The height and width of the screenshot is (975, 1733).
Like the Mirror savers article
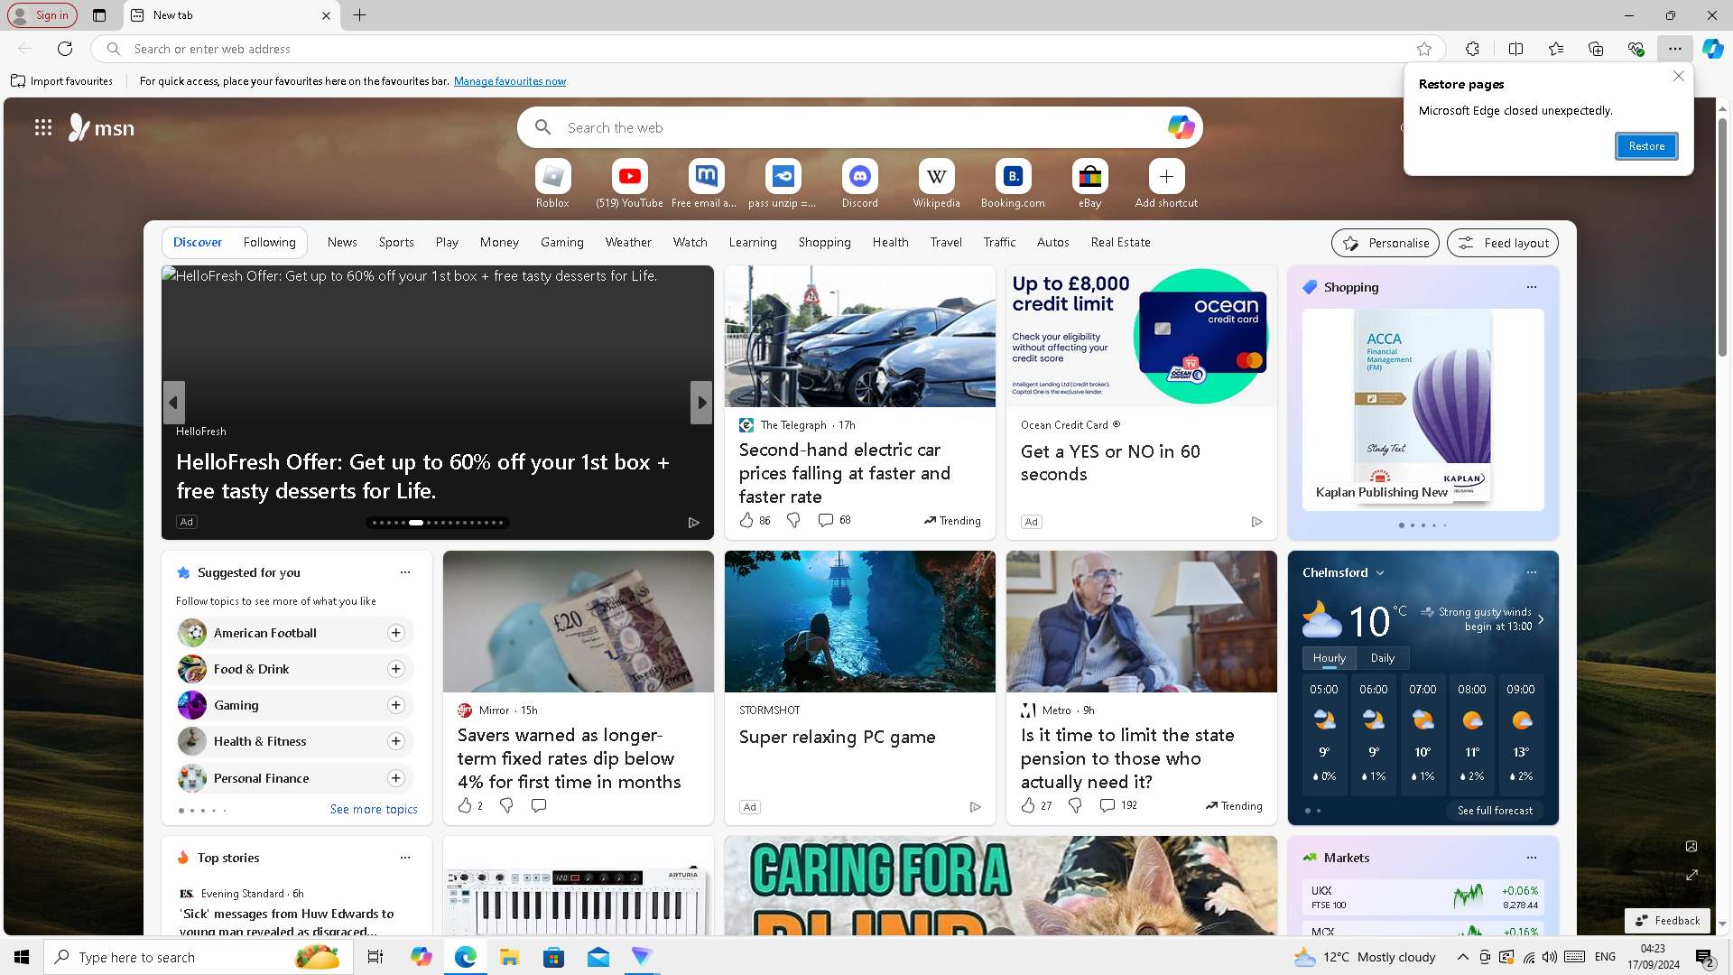click(465, 805)
